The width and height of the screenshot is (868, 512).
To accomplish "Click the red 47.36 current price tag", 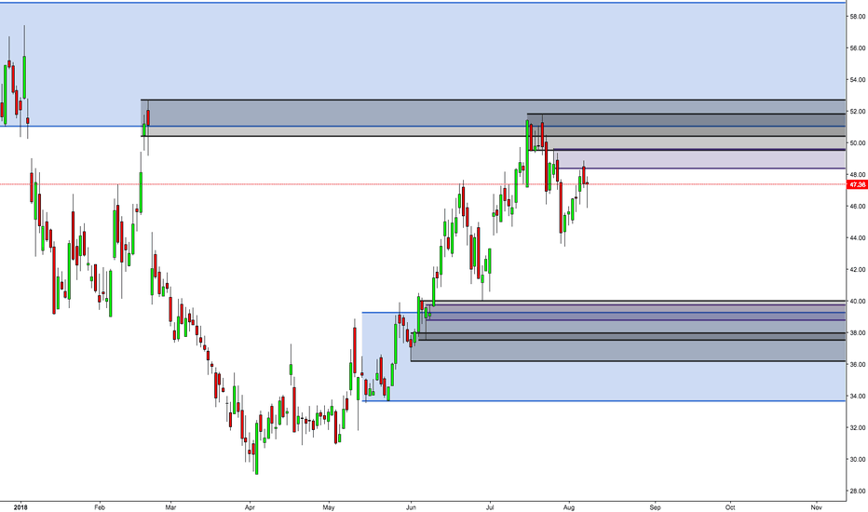I will pyautogui.click(x=858, y=184).
